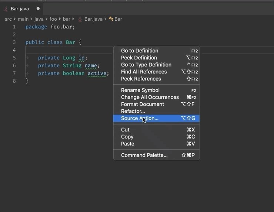
Task: Click the 'name' field on line 6
Action: (91, 65)
